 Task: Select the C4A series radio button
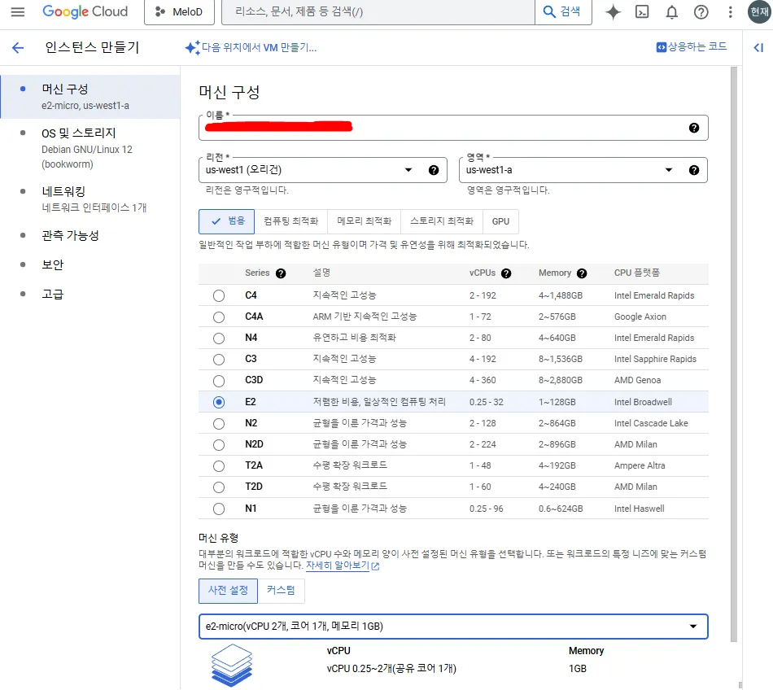219,317
